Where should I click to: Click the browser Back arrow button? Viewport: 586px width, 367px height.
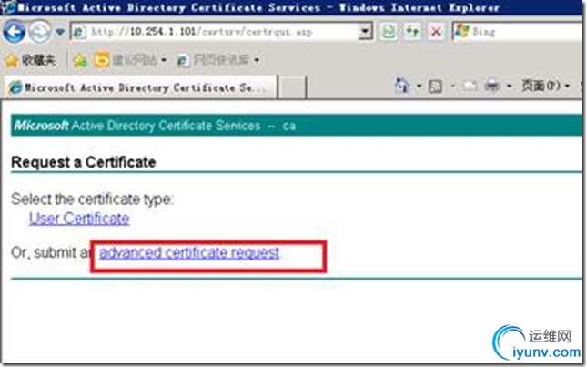click(14, 32)
